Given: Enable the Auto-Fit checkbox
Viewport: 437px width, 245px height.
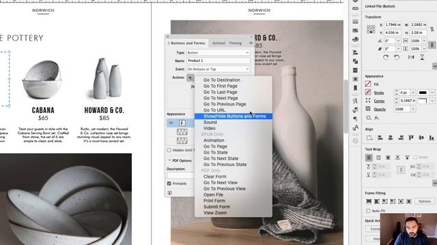Looking at the screenshot, I should tap(368, 211).
